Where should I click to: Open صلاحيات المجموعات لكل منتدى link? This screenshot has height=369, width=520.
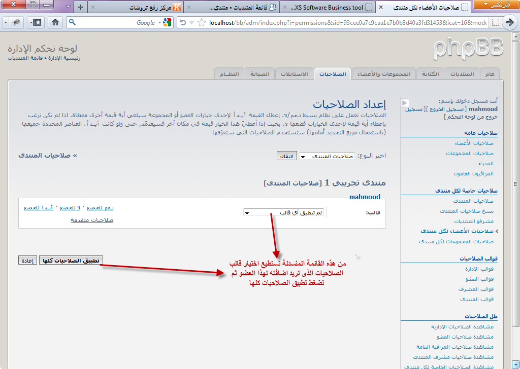[456, 242]
